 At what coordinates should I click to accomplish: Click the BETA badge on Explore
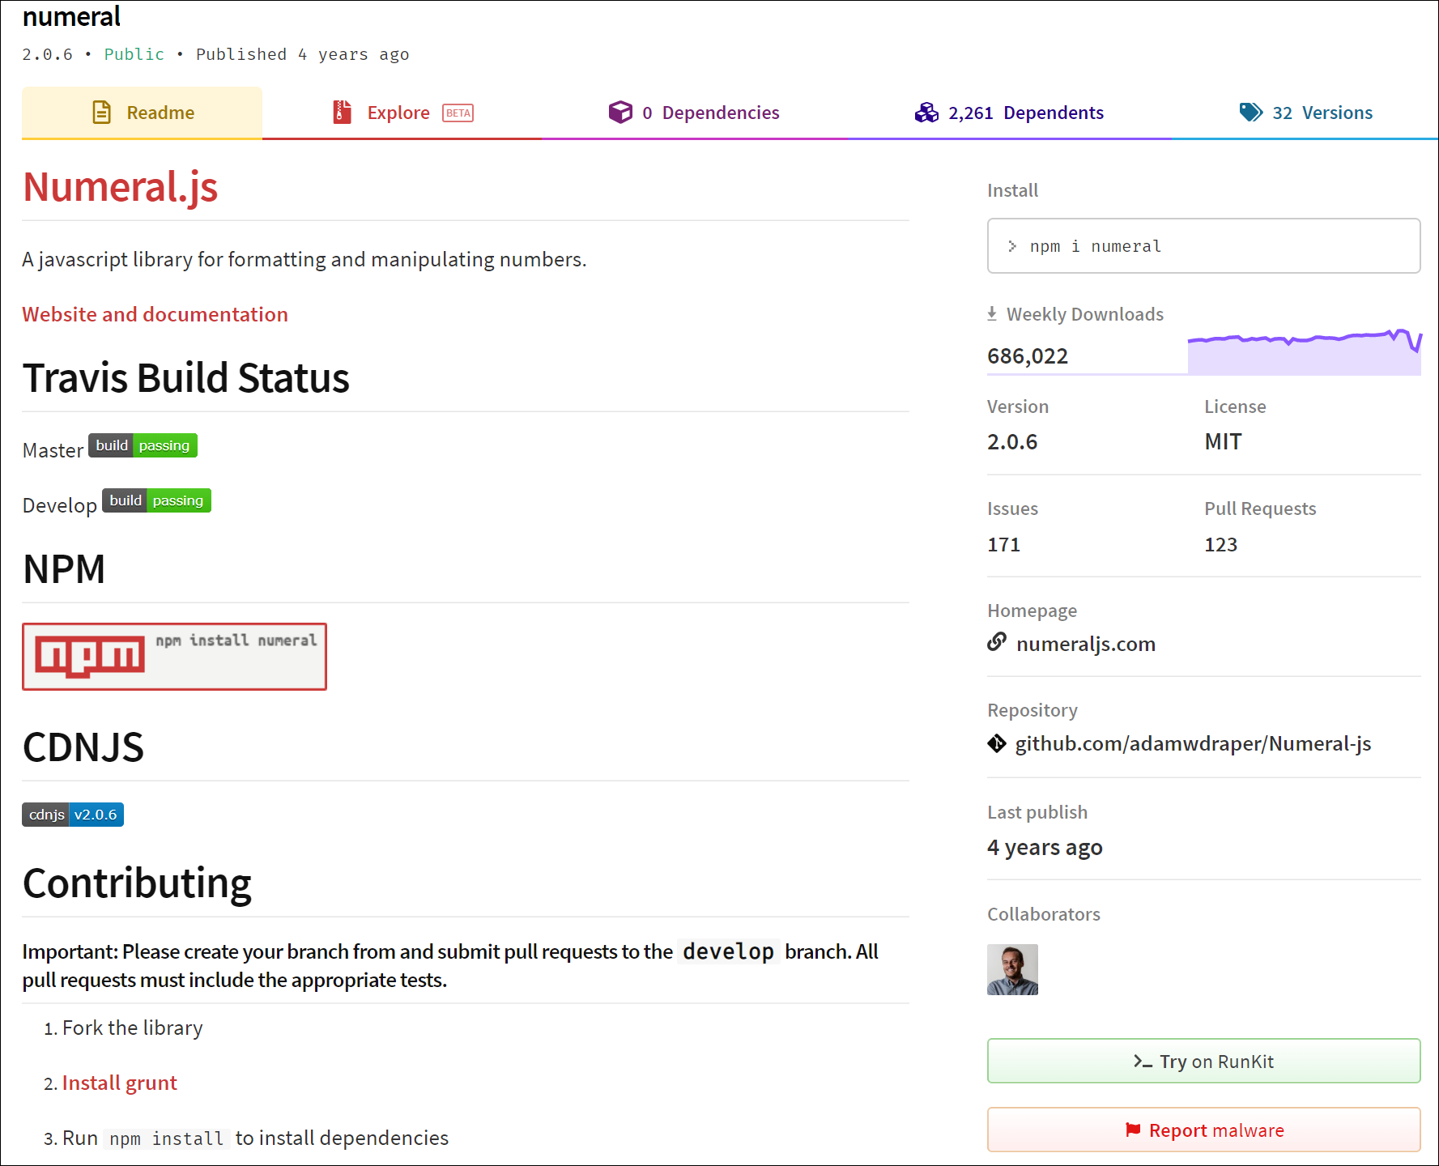pyautogui.click(x=458, y=113)
